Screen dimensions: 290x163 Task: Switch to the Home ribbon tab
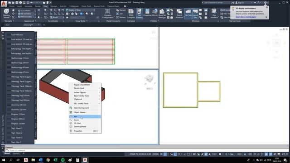coord(12,6)
